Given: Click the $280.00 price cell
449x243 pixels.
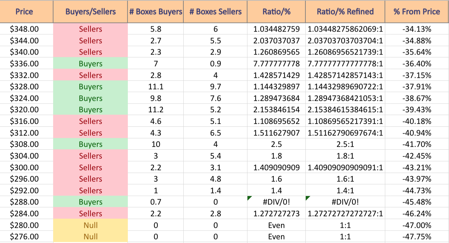Looking at the screenshot, I should point(26,225).
